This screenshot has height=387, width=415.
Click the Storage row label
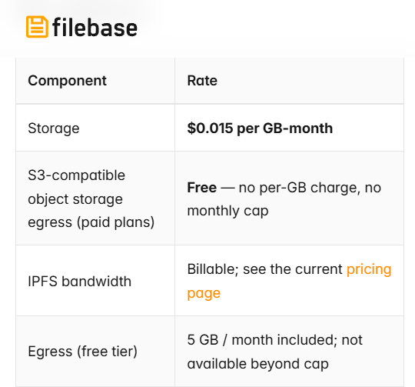click(x=54, y=128)
